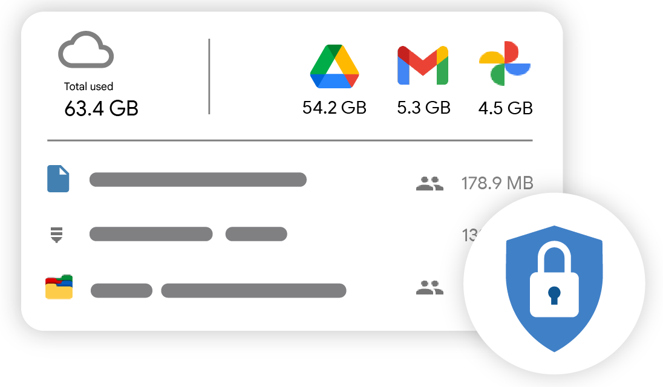Click the cloud storage icon
Screen dimensions: 663x387
pos(86,50)
